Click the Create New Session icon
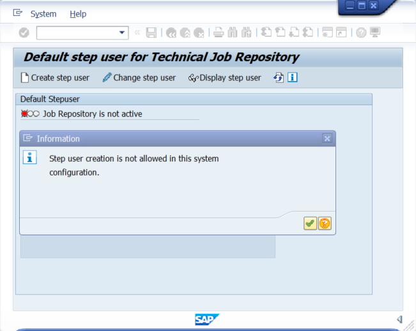 click(327, 33)
